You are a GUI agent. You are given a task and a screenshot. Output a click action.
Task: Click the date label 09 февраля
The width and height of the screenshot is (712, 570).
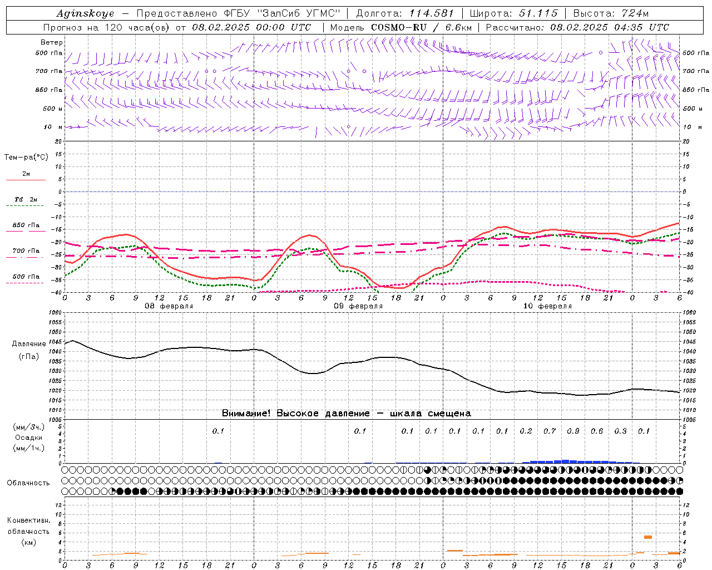[358, 306]
